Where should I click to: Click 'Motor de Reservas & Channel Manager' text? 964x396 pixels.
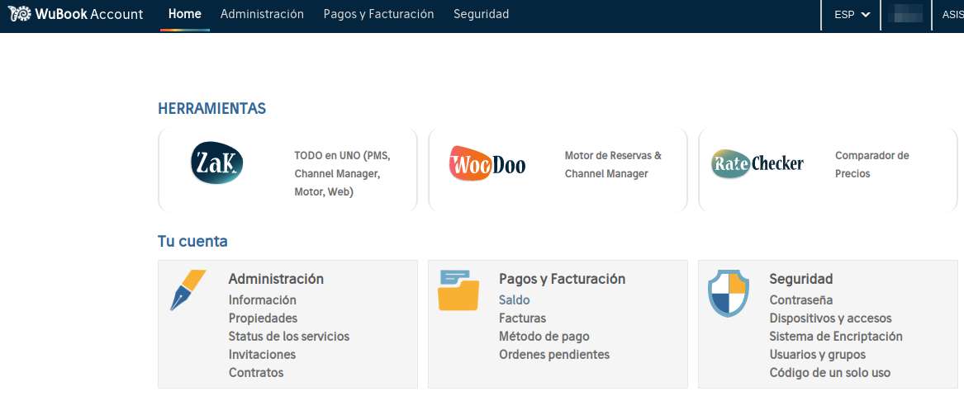(x=613, y=164)
